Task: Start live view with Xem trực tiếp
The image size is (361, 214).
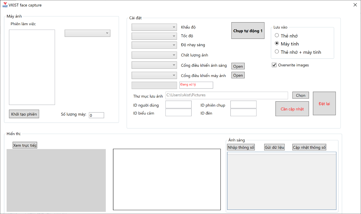Action: [25, 145]
